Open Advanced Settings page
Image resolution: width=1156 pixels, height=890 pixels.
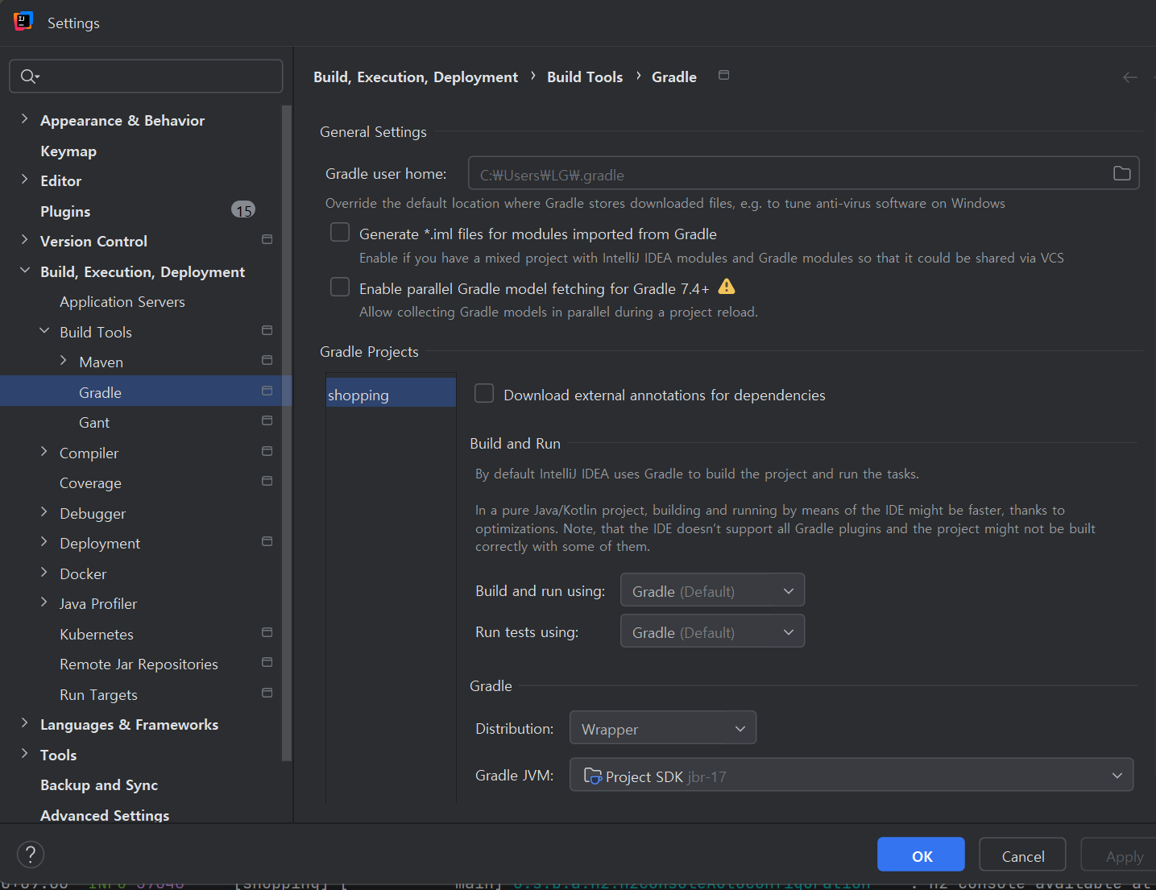105,815
